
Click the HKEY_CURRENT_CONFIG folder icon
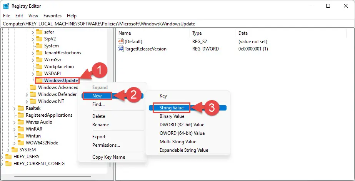point(8,164)
